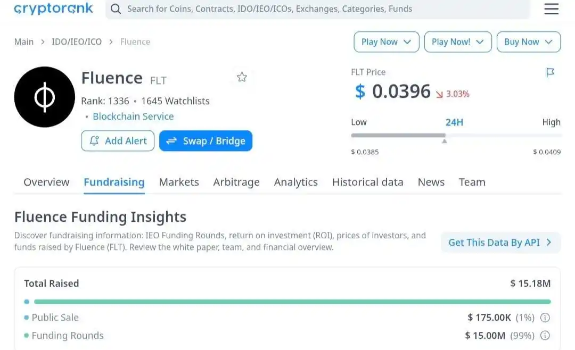Click the 24H low-high price range bar

(x=456, y=135)
